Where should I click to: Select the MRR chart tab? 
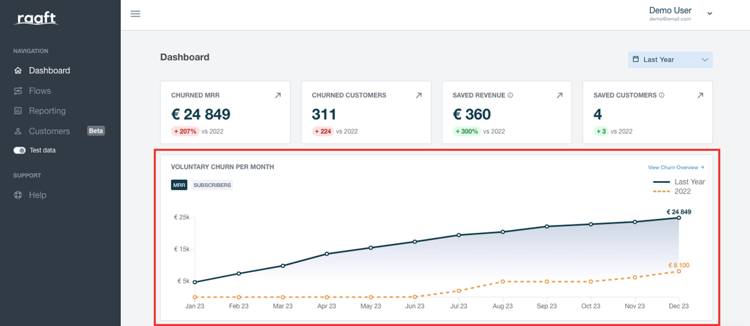coord(179,185)
